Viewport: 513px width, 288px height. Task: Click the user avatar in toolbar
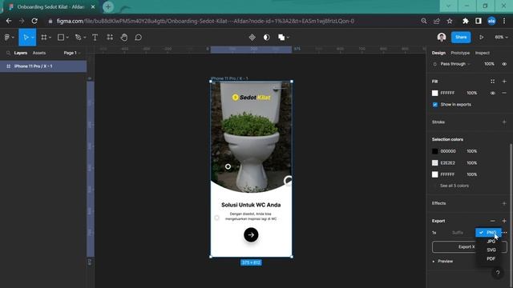(x=442, y=38)
